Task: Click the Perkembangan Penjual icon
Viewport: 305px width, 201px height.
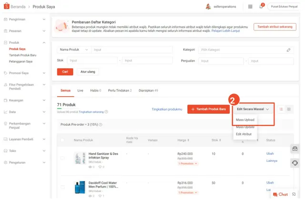Action: pyautogui.click(x=6, y=124)
